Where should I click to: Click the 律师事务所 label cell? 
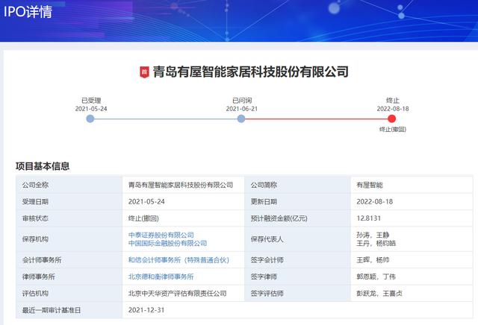tap(69, 277)
